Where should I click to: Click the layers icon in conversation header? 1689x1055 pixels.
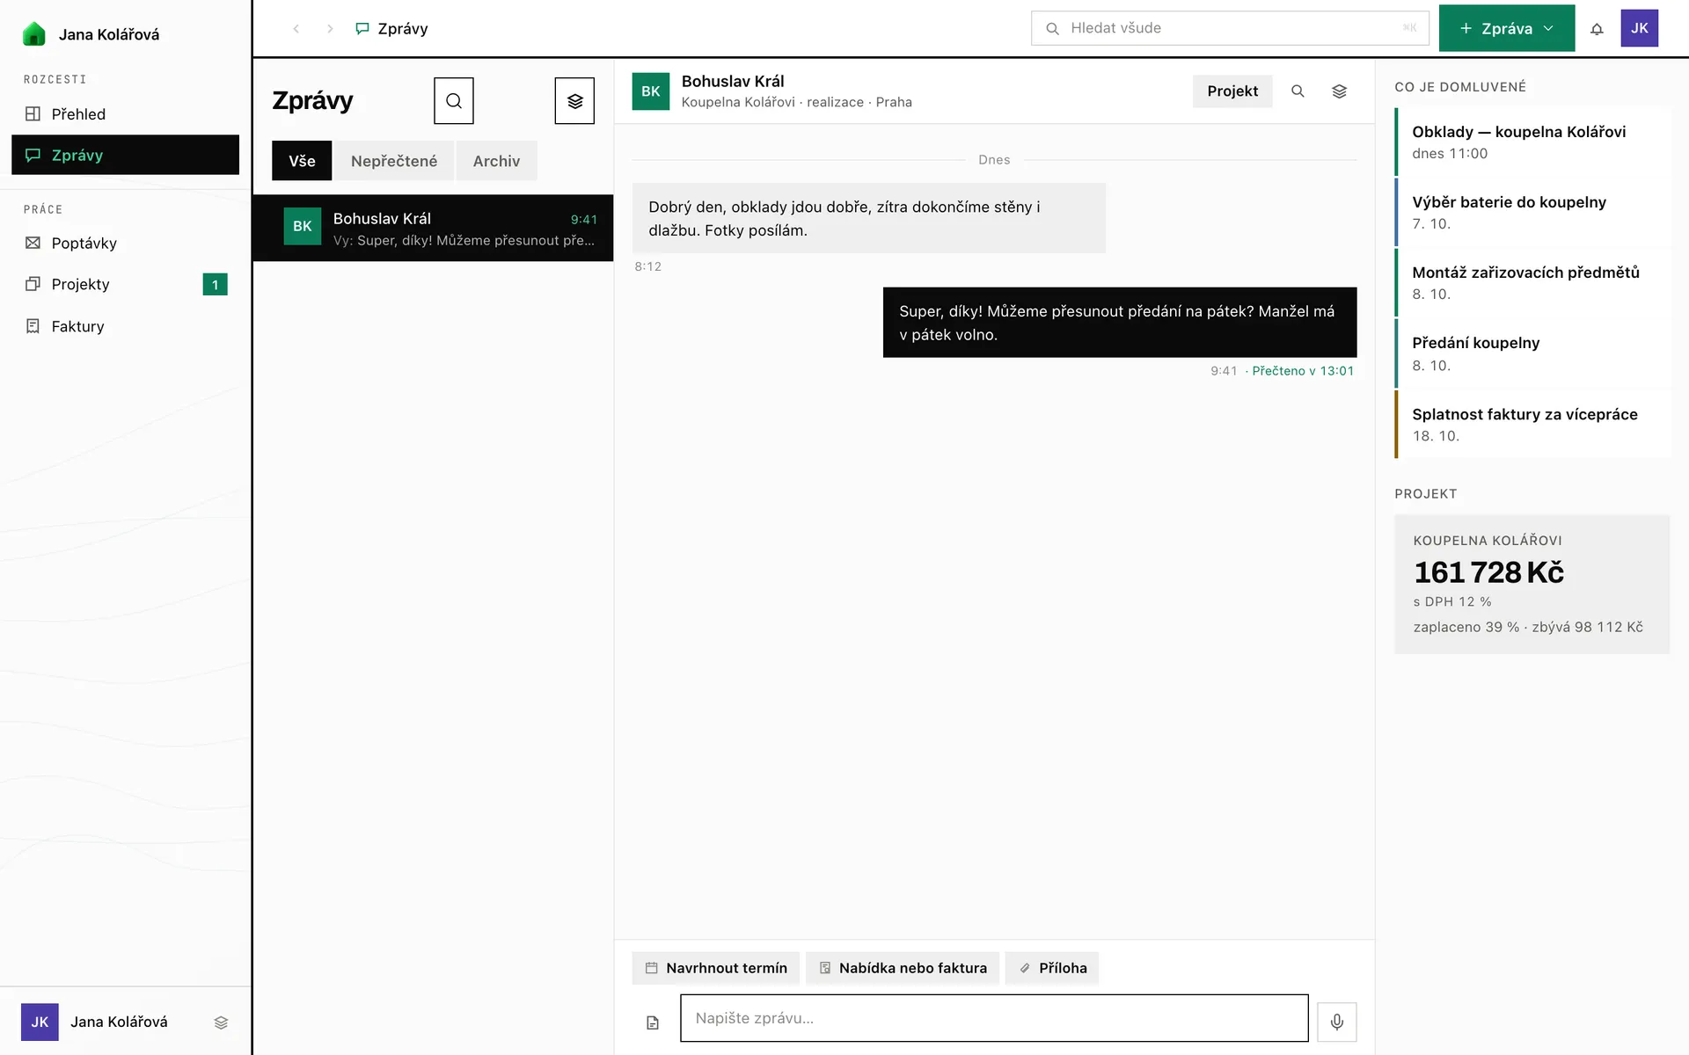1339,91
